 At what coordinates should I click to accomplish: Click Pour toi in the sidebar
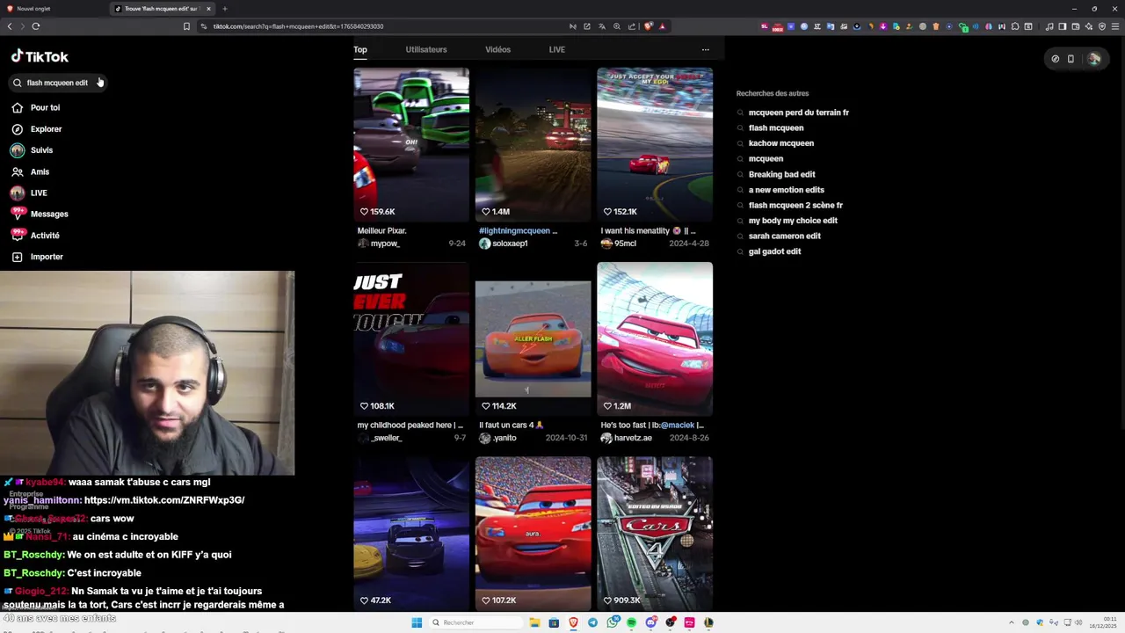(x=45, y=107)
